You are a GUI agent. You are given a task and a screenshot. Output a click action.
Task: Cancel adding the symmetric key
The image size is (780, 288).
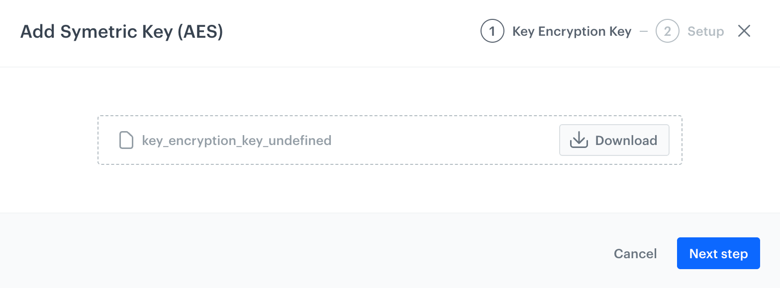coord(635,253)
